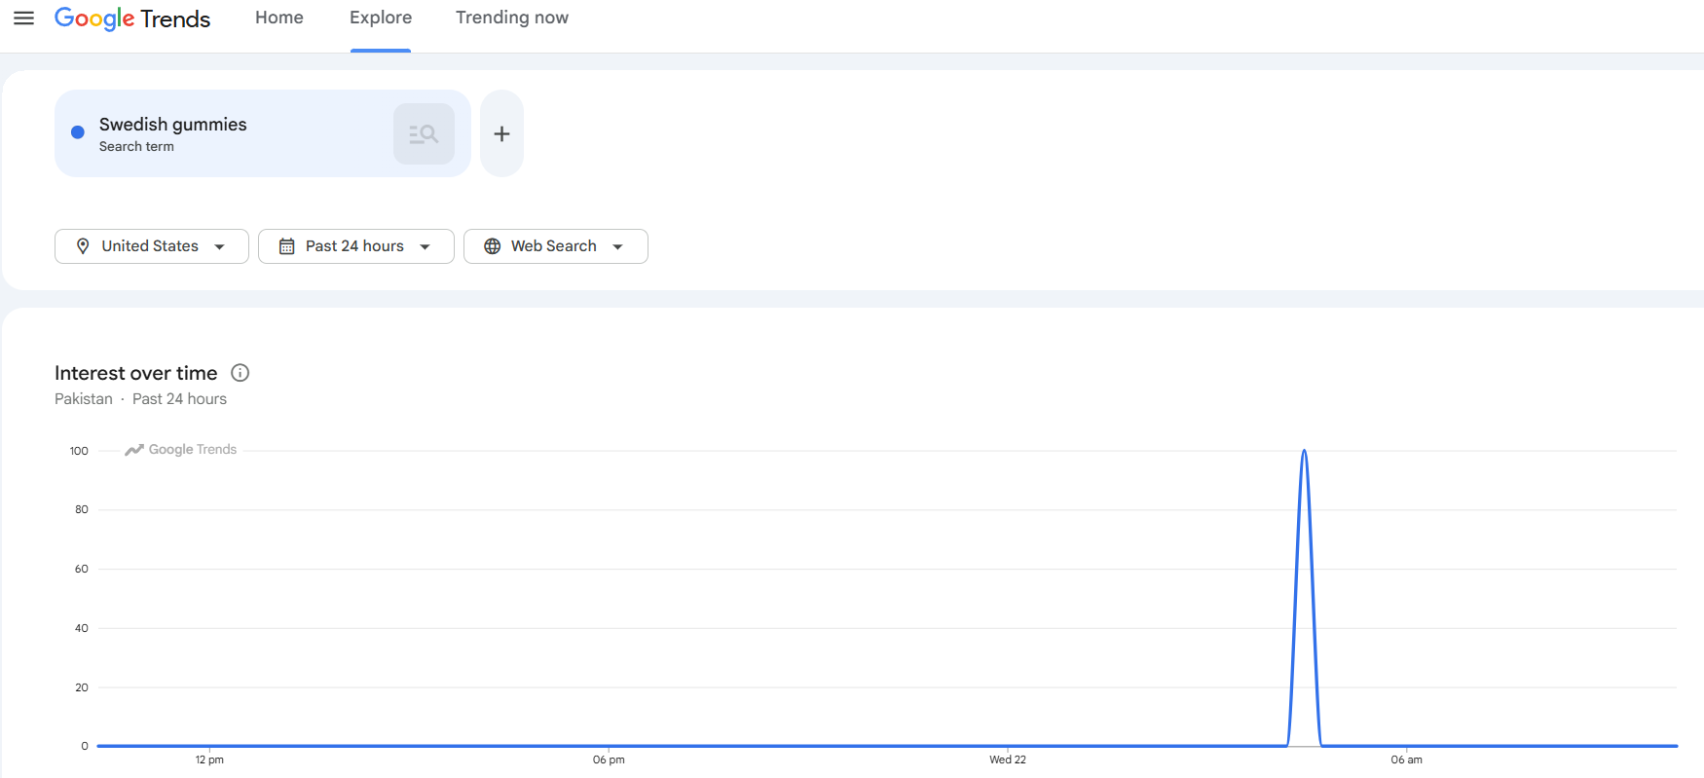1704x778 pixels.
Task: Click the Wed 22 axis label
Action: 1008,759
